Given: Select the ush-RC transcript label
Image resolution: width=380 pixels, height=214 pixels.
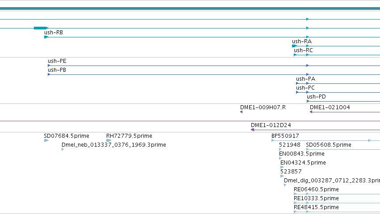Looking at the screenshot, I should (x=303, y=50).
